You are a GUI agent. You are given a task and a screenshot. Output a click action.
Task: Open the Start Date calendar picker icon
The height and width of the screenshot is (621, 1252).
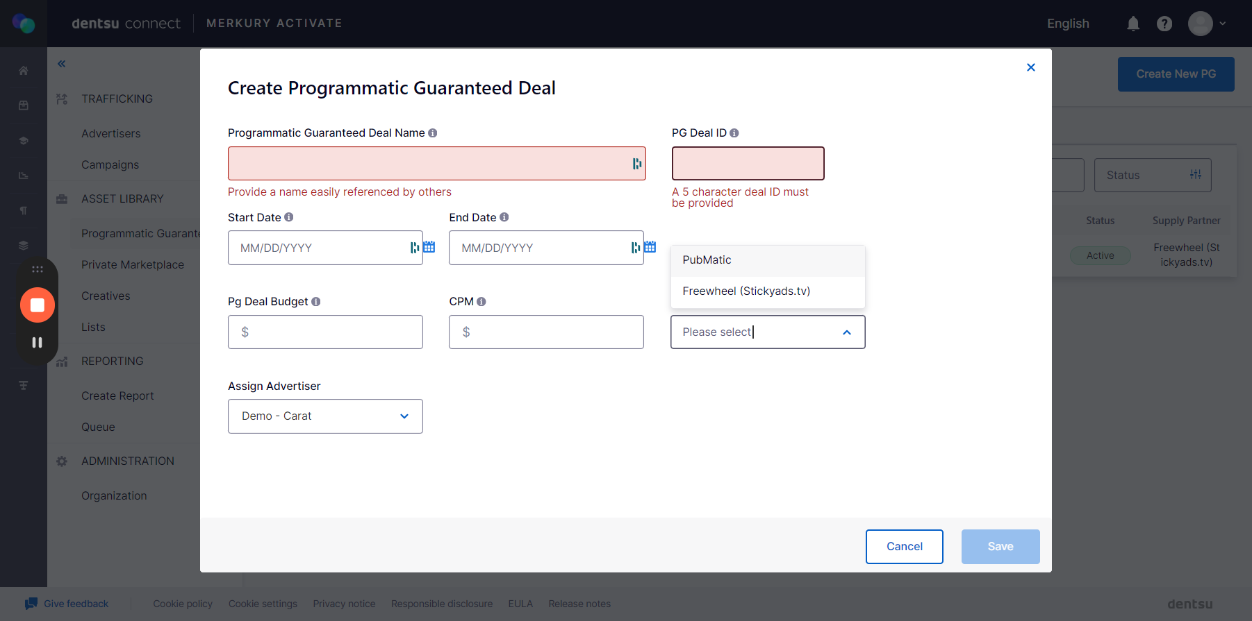429,247
